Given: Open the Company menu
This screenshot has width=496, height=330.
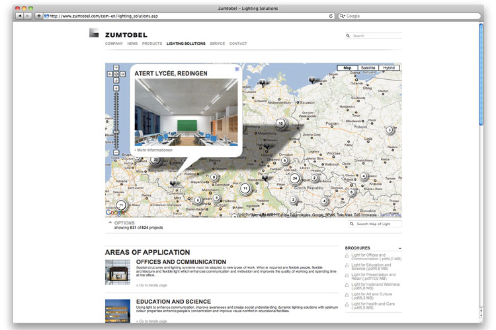Looking at the screenshot, I should point(114,44).
